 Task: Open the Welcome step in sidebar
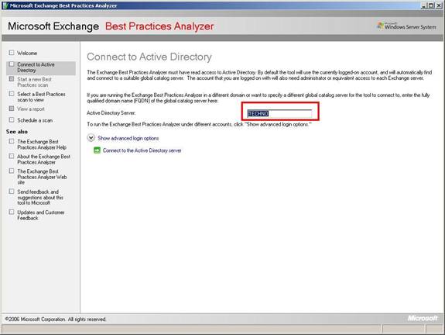(x=27, y=54)
